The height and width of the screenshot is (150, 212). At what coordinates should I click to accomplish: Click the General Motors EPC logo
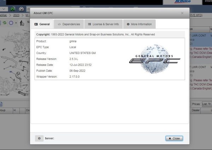155,59
